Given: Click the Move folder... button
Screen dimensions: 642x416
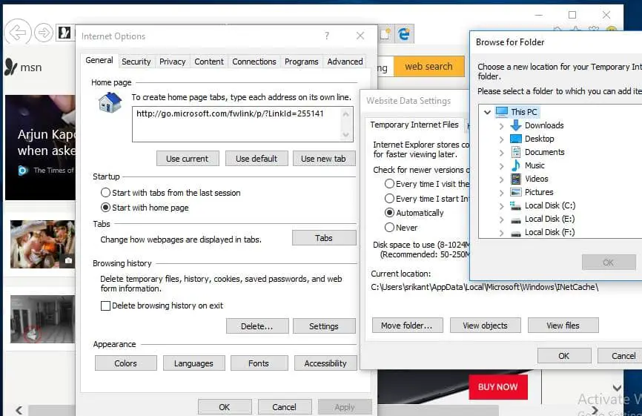Looking at the screenshot, I should [407, 325].
